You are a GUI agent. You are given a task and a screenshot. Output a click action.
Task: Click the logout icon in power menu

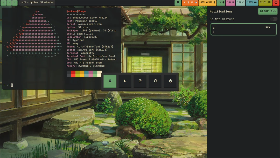pos(140,81)
